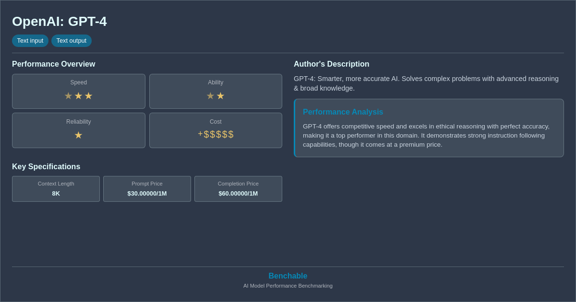The height and width of the screenshot is (302, 576).
Task: Open the Benchable homepage link
Action: pyautogui.click(x=288, y=276)
